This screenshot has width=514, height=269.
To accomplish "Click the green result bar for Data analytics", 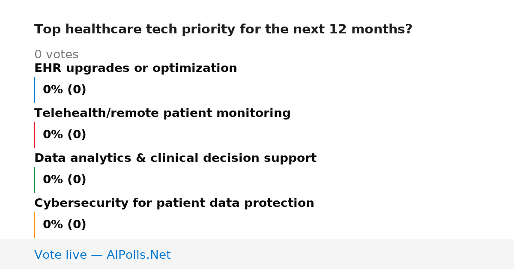I will (x=34, y=180).
